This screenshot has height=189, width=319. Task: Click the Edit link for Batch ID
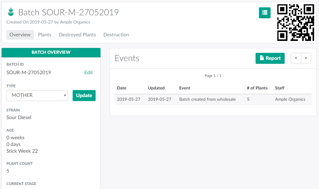88,73
